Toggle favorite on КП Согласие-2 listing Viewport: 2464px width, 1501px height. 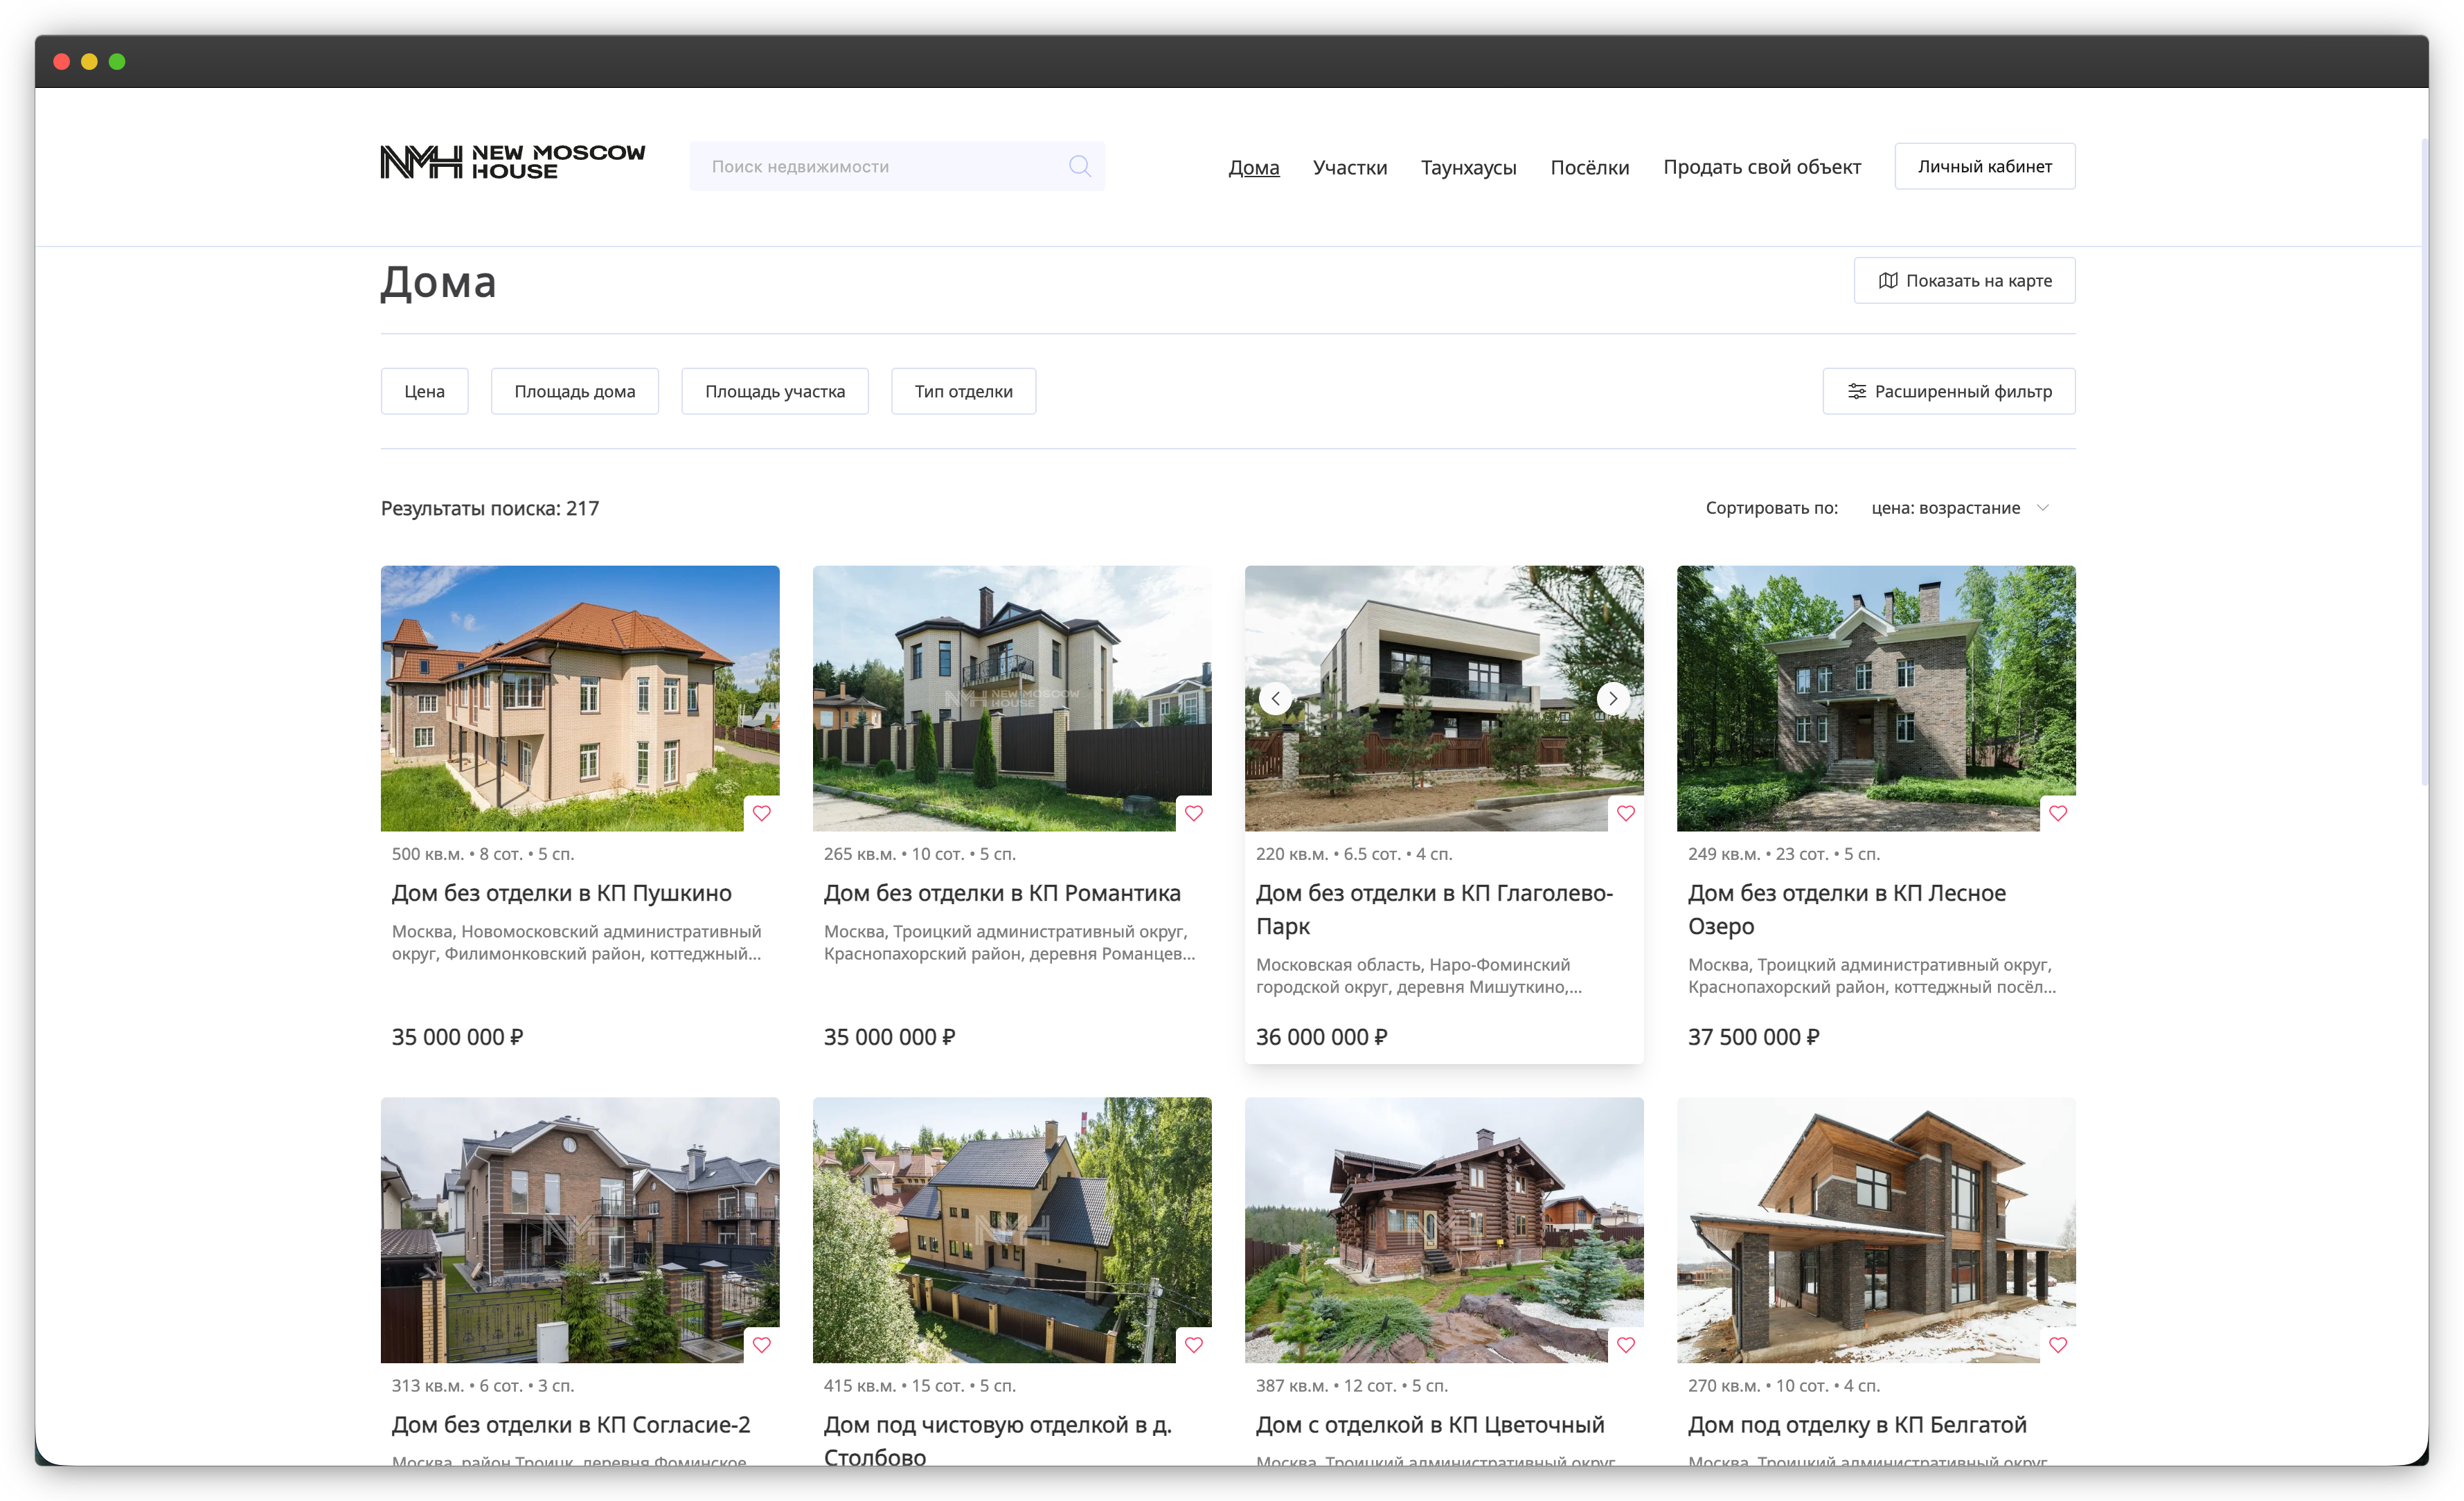pos(763,1346)
